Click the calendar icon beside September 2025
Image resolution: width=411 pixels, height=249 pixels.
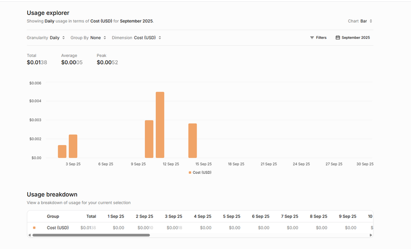tap(338, 37)
